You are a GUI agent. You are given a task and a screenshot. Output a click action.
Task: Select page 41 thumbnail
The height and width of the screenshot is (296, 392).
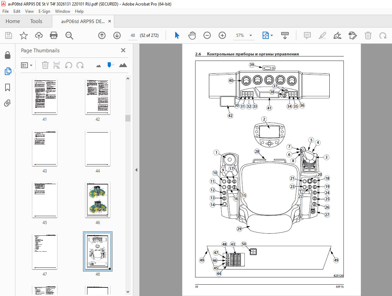pyautogui.click(x=45, y=97)
